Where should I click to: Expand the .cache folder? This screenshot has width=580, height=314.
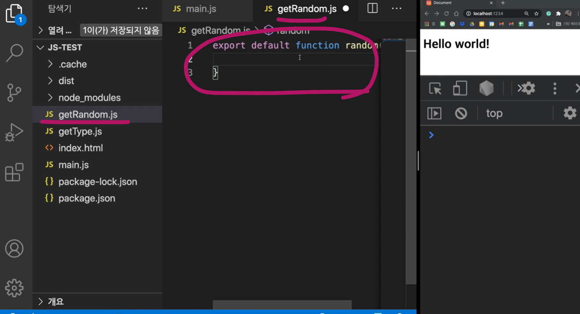click(97, 64)
